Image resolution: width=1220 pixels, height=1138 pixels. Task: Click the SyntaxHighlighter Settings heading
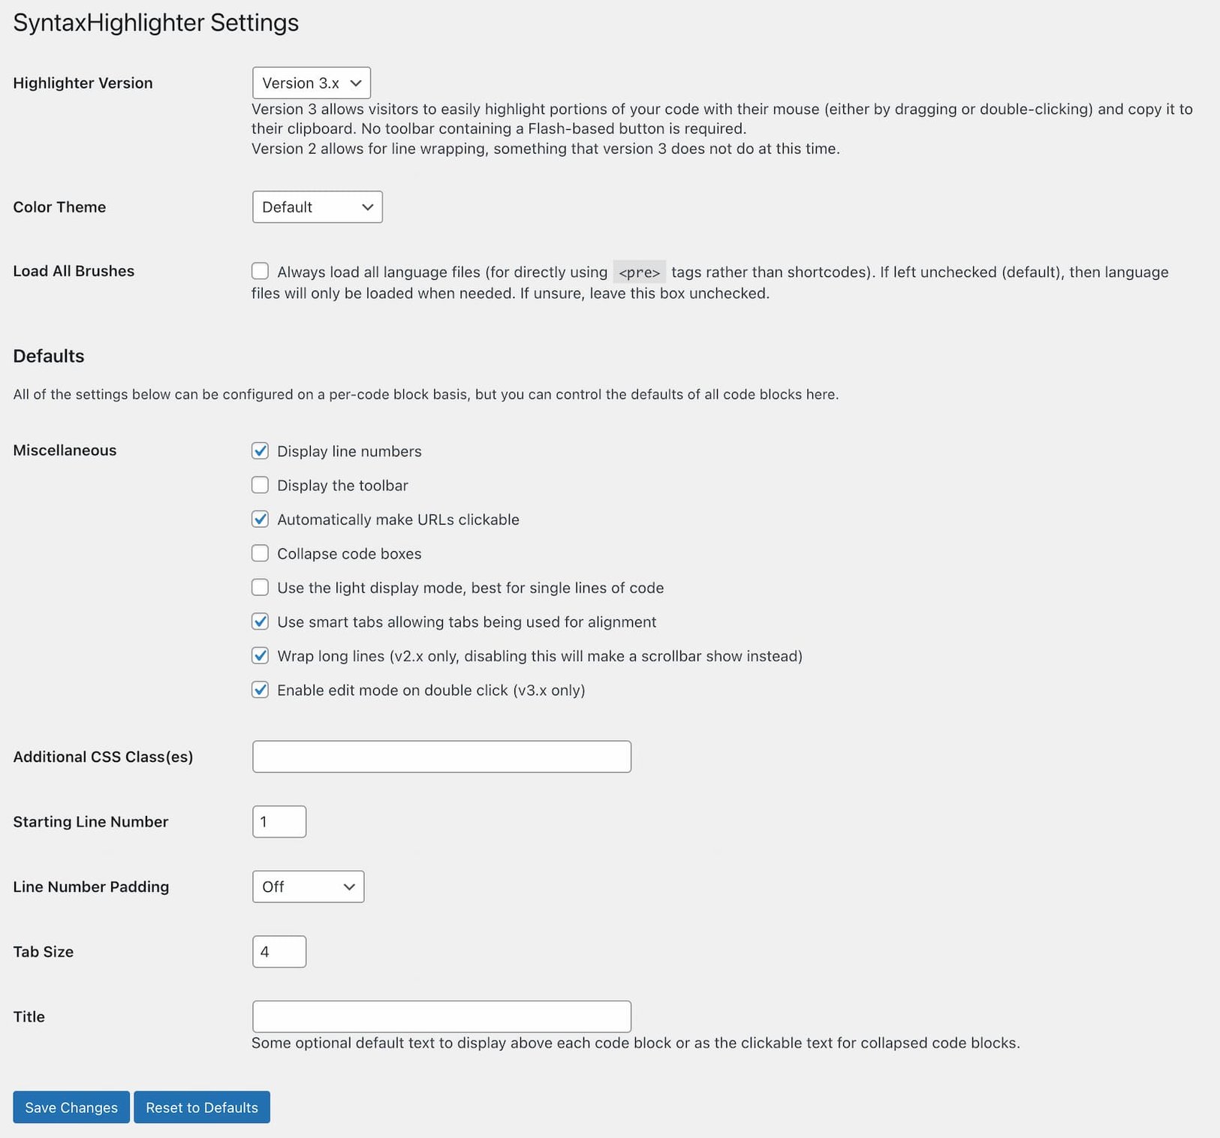point(155,23)
